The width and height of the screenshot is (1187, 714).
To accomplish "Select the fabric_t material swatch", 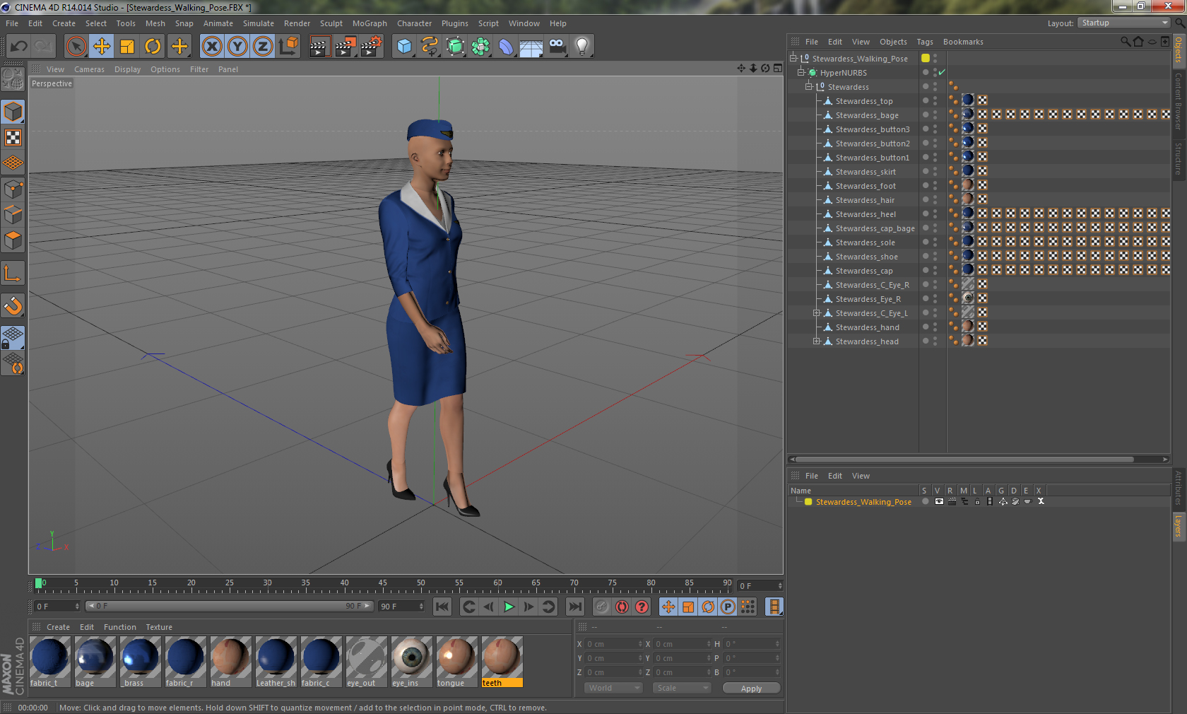I will coord(49,662).
